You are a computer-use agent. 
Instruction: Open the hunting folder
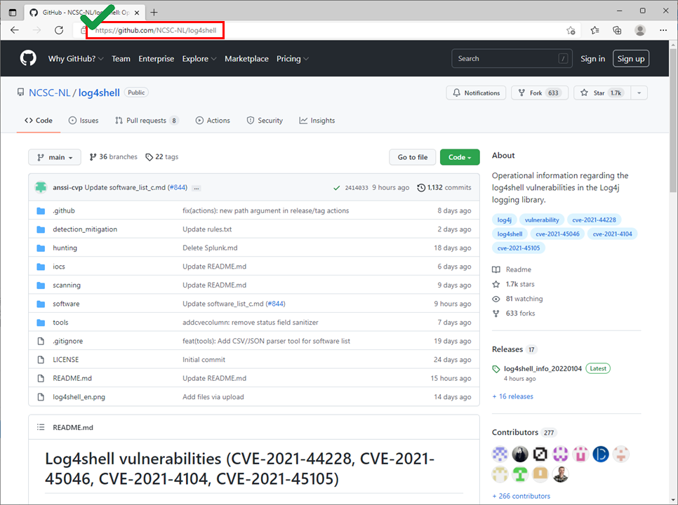(65, 248)
